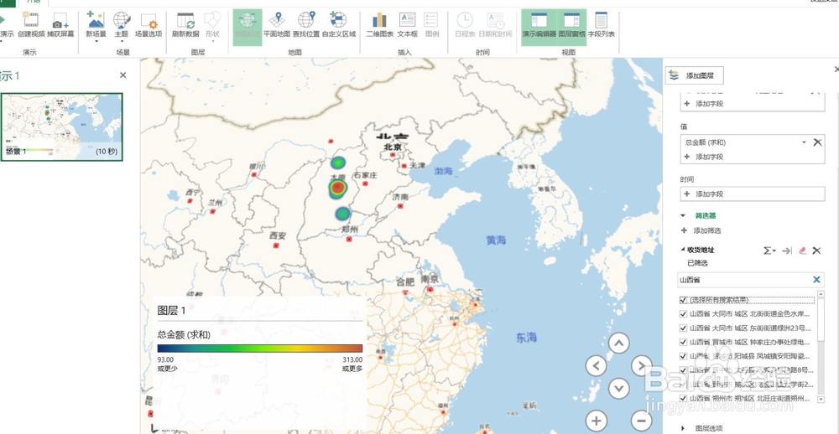Uncheck 山西省 朔州市 朔城区 entry
Image resolution: width=839 pixels, height=434 pixels.
tap(683, 398)
